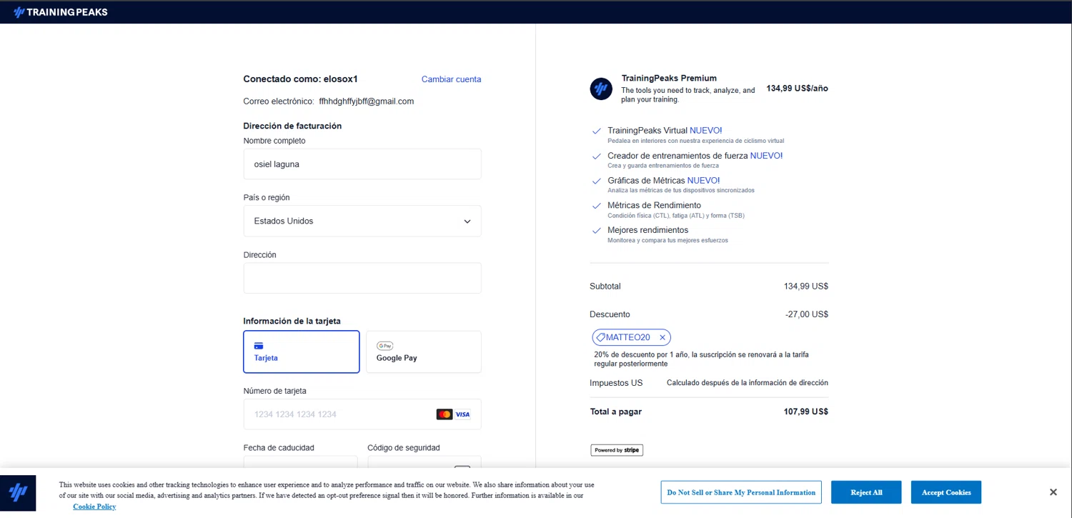Click the Descuento -27,00 US$ value
Screen dimensions: 1072x518
[x=806, y=314]
